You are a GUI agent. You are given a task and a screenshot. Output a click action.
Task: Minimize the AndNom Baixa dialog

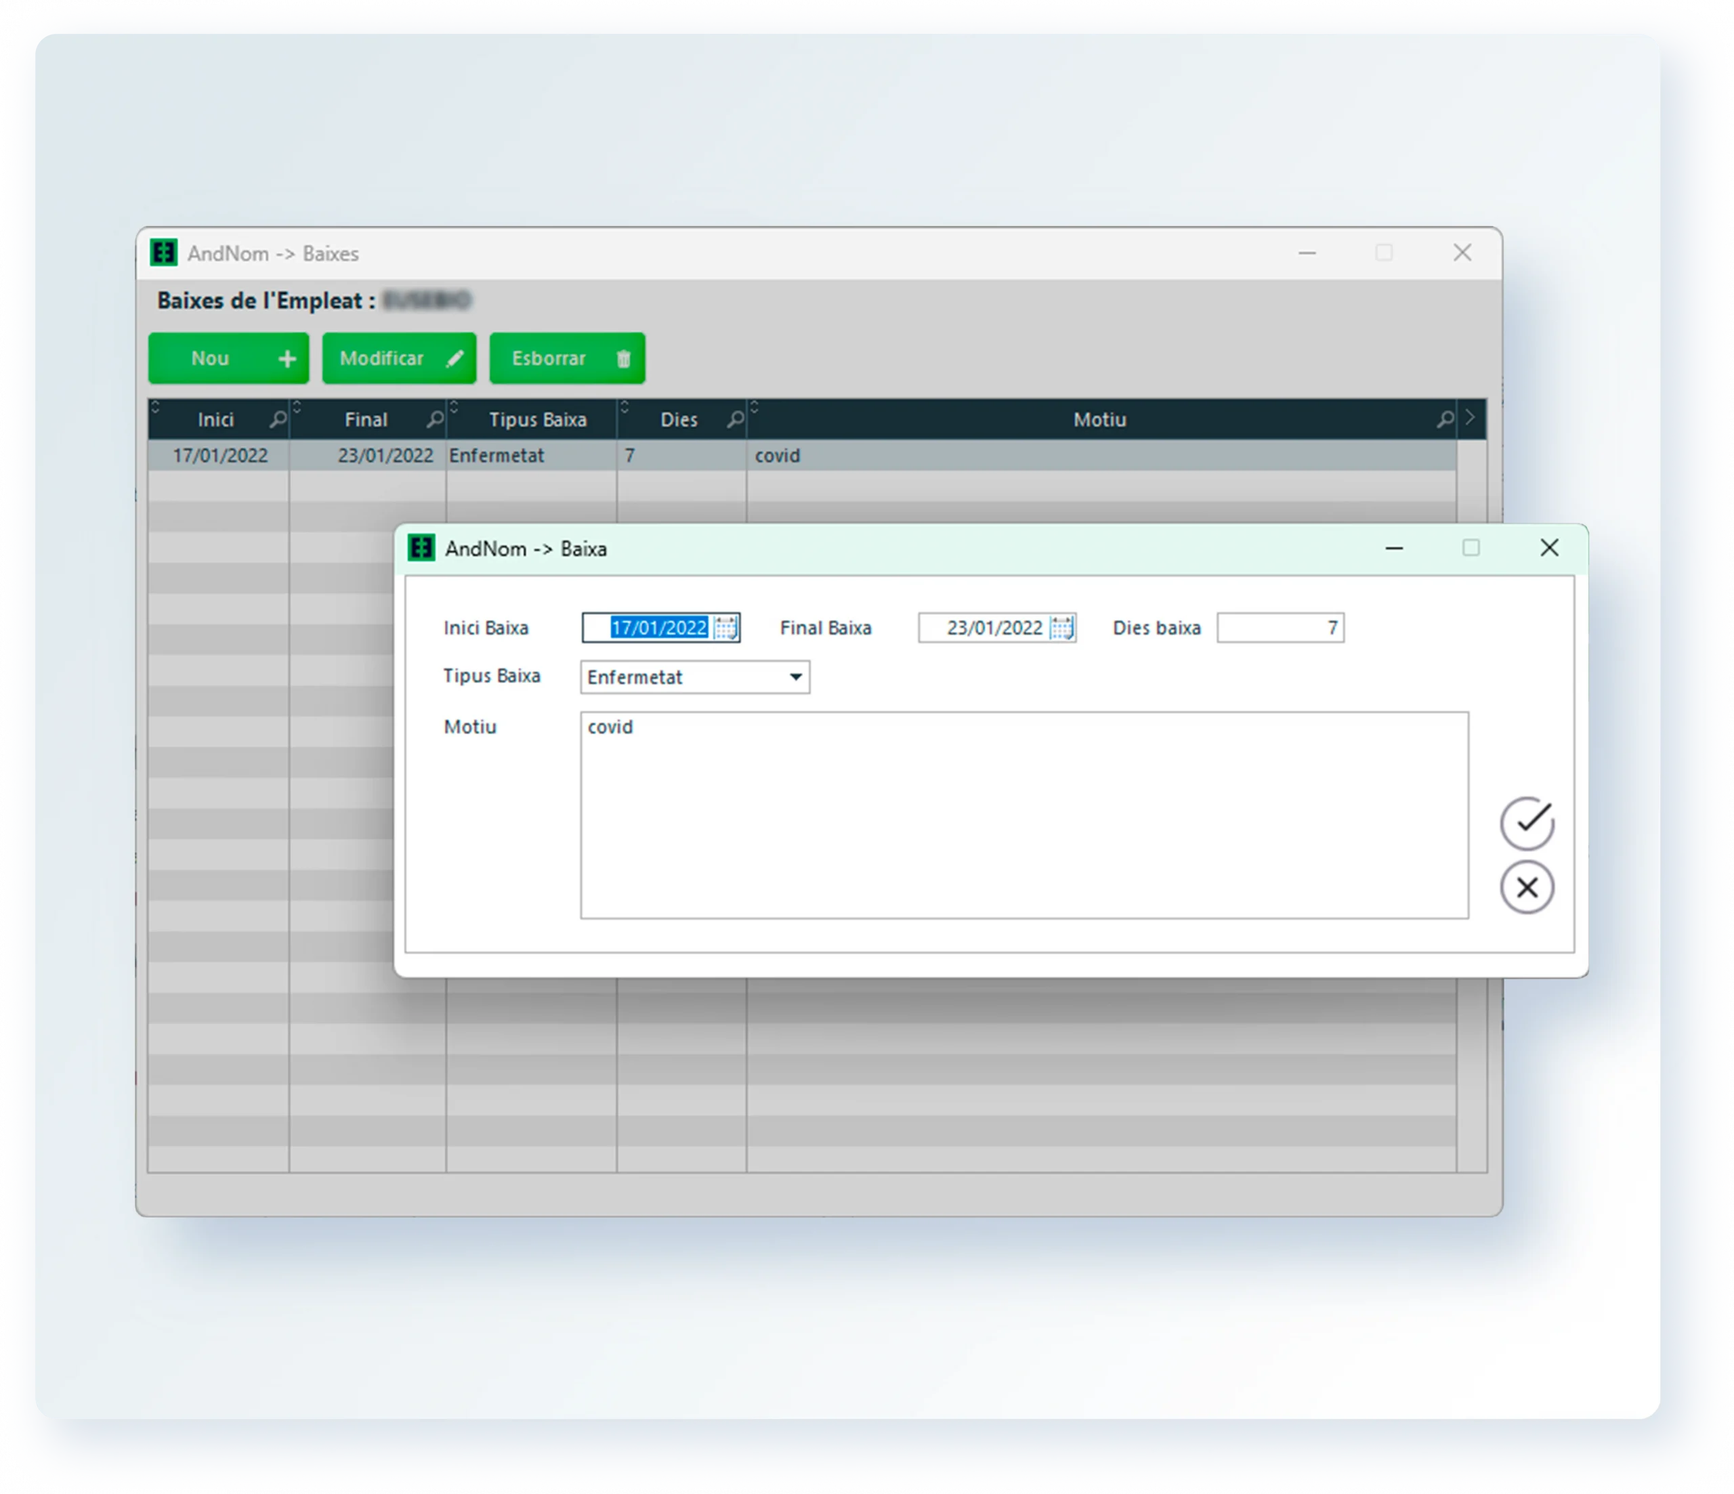(x=1393, y=548)
